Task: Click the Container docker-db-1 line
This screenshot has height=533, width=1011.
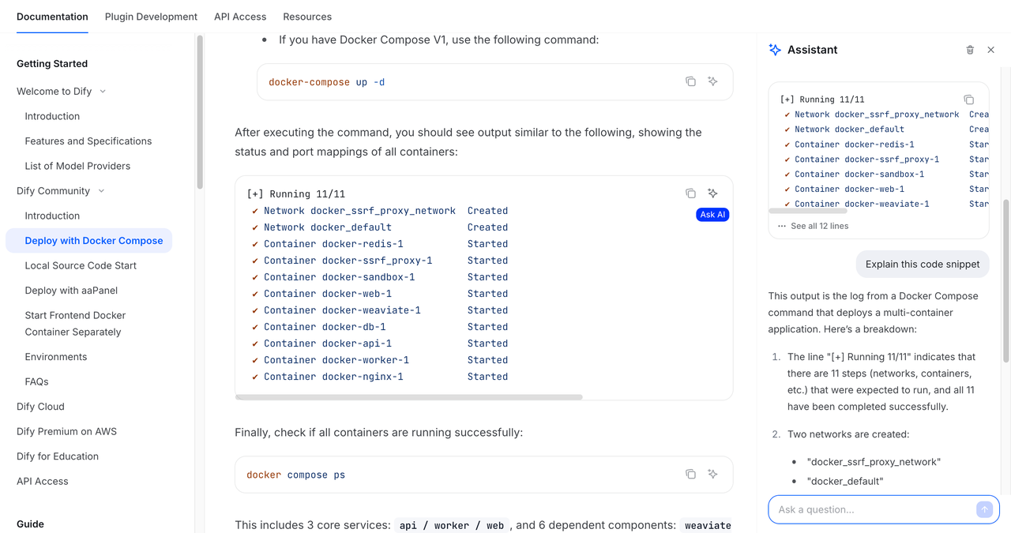Action: (x=379, y=327)
